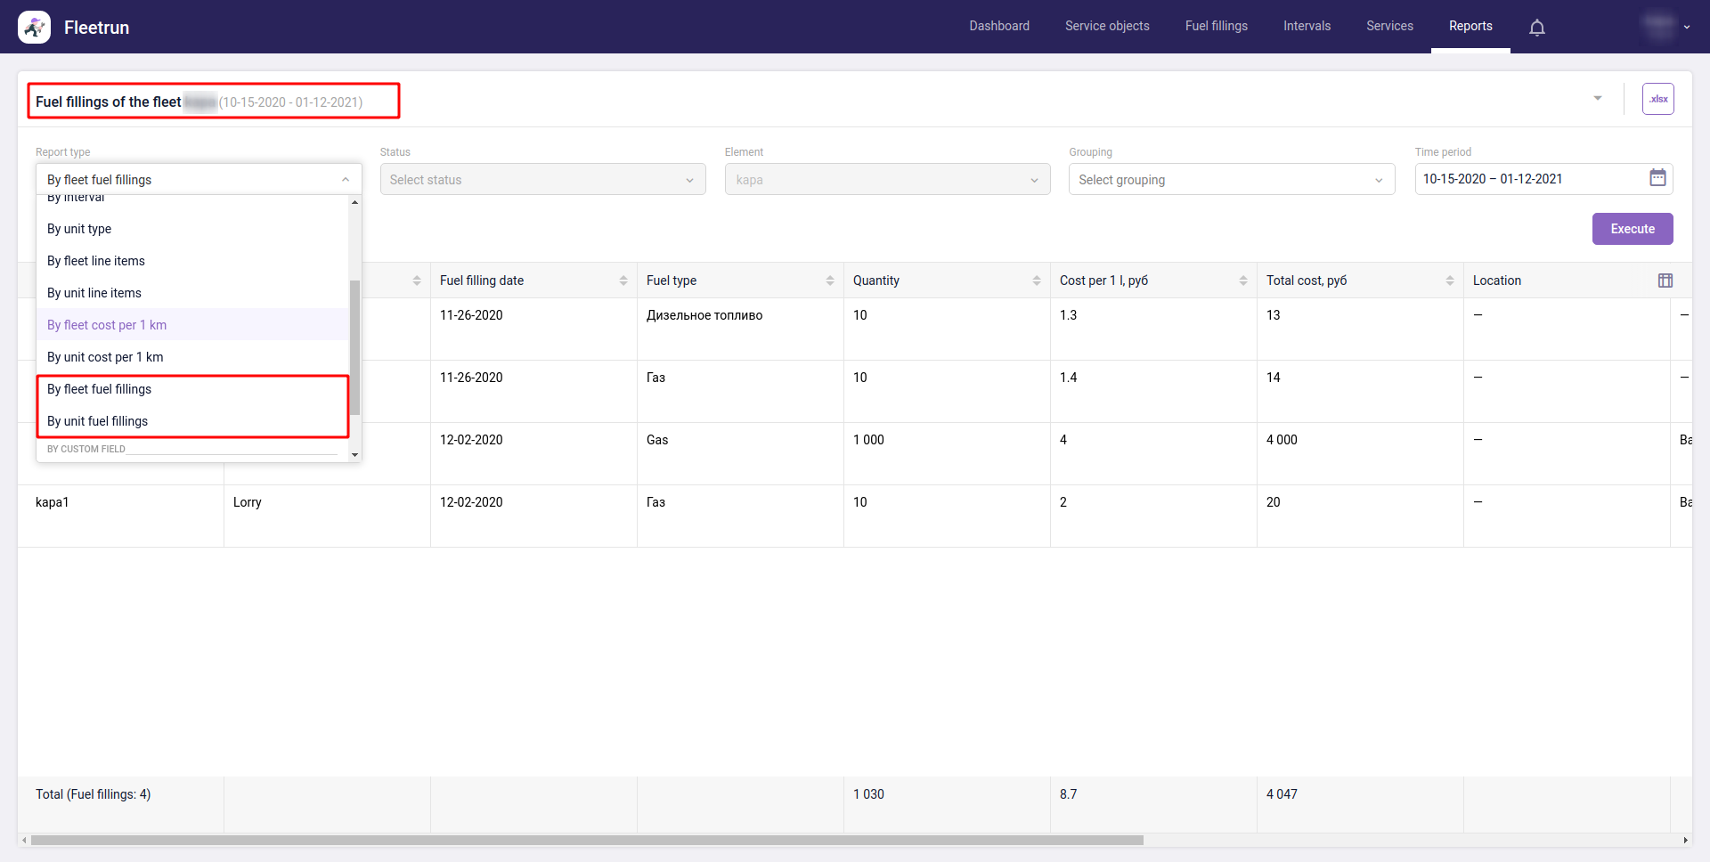
Task: Open the user account menu chevron
Action: (x=1686, y=28)
